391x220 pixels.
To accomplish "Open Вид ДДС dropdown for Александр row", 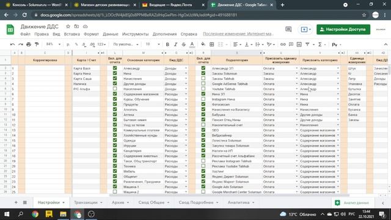I will (x=186, y=68).
